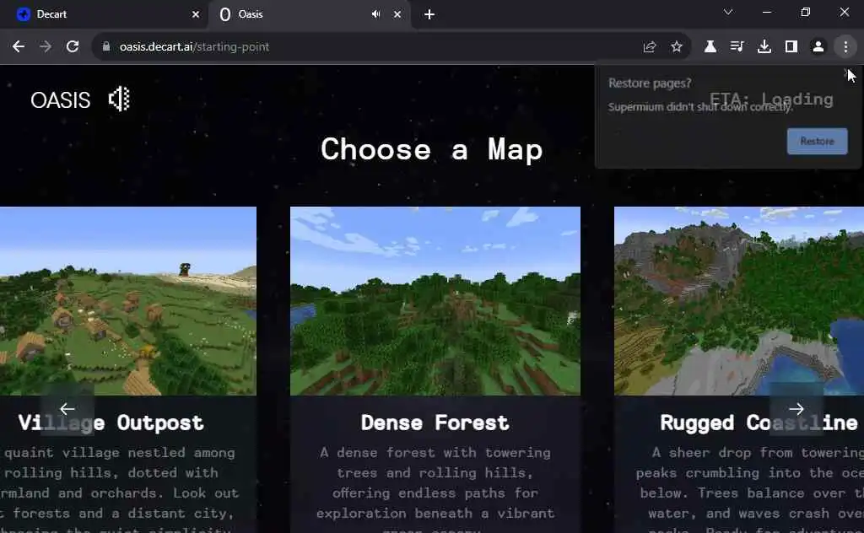
Task: Open the profile avatar menu
Action: [818, 46]
